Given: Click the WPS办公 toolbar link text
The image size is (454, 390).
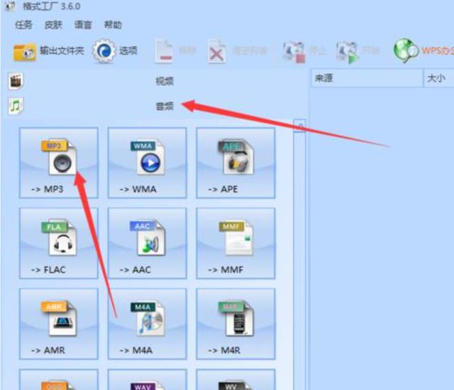Looking at the screenshot, I should (x=438, y=51).
